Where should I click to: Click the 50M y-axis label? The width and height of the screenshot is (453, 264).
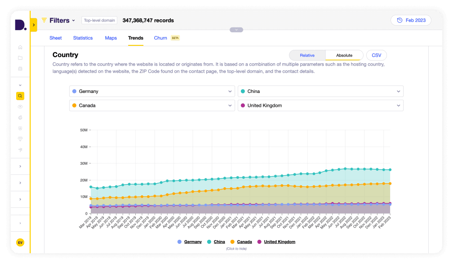84,130
